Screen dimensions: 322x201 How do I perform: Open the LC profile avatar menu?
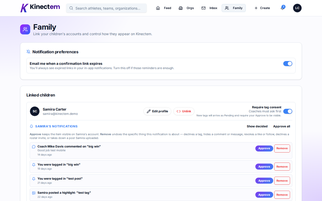point(297,8)
